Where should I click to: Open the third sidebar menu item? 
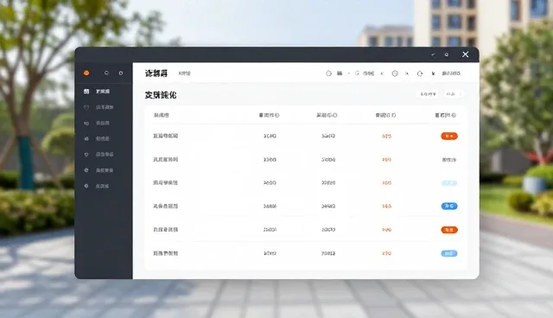[97, 123]
